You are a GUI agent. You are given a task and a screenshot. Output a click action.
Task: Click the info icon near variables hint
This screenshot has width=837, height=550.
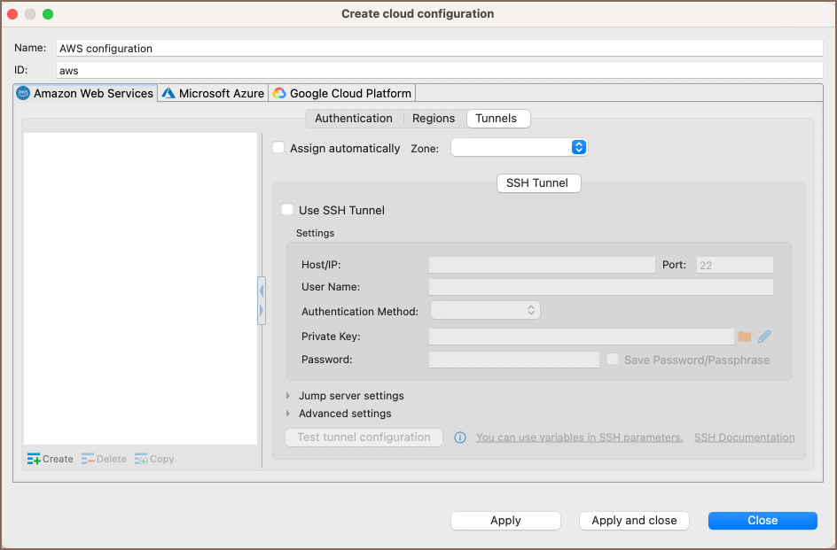[x=460, y=438]
